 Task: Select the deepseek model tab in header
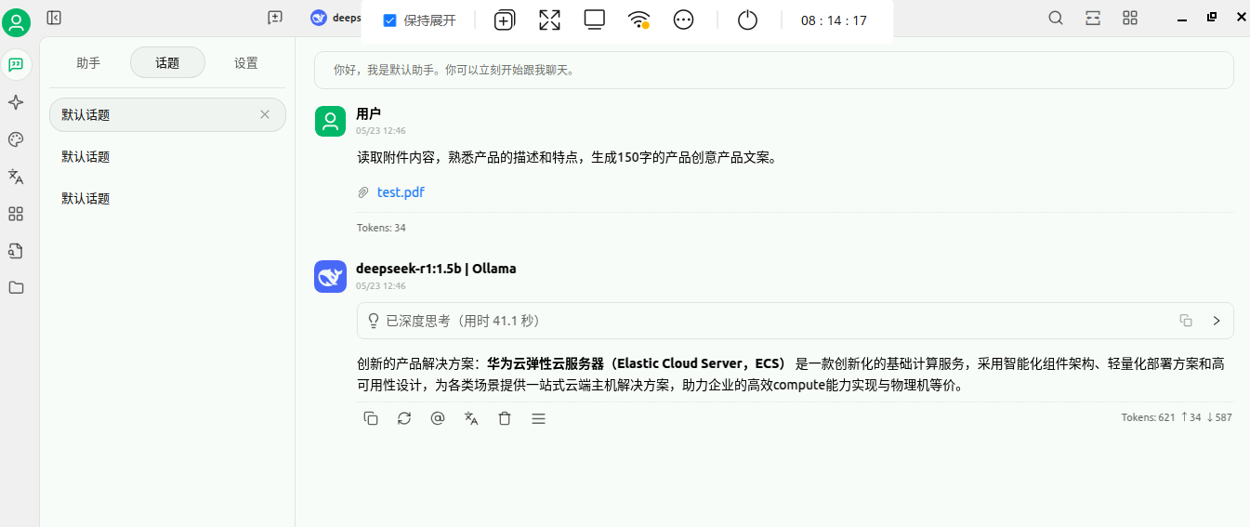click(x=336, y=18)
